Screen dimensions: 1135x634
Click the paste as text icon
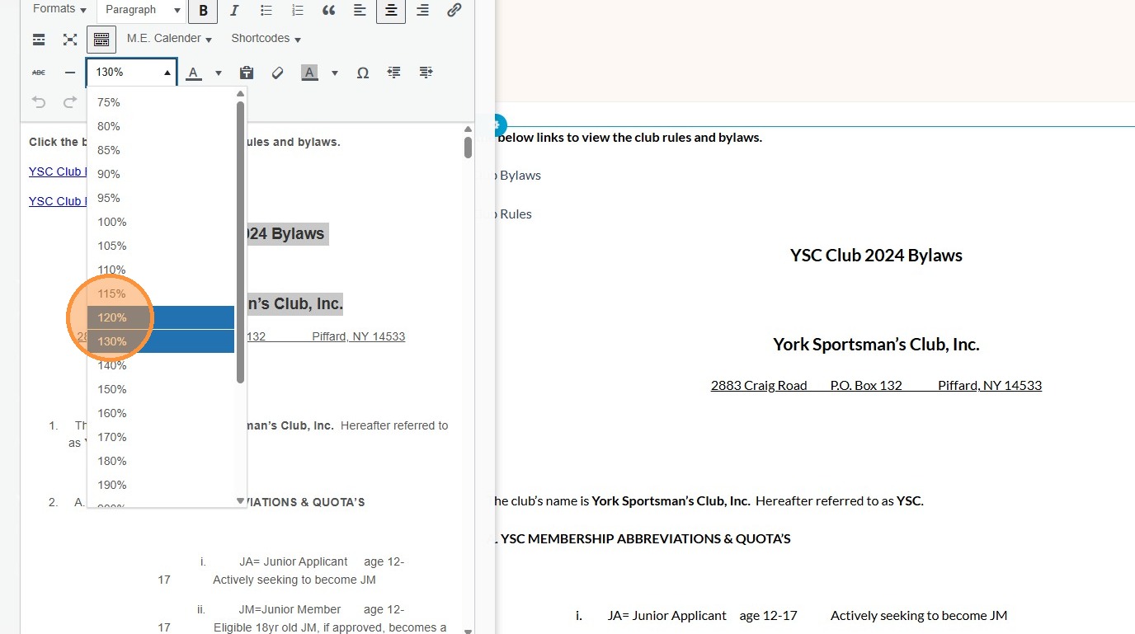click(x=246, y=73)
